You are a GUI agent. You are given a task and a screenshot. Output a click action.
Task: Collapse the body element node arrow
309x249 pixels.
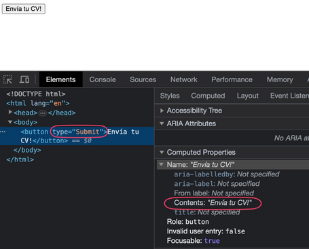click(x=10, y=122)
